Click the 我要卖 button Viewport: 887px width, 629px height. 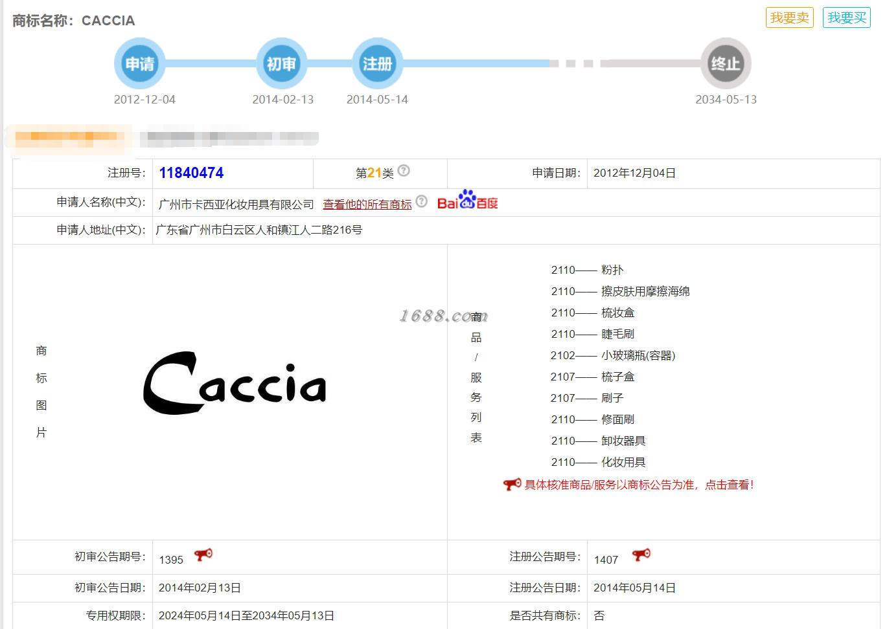pos(789,17)
